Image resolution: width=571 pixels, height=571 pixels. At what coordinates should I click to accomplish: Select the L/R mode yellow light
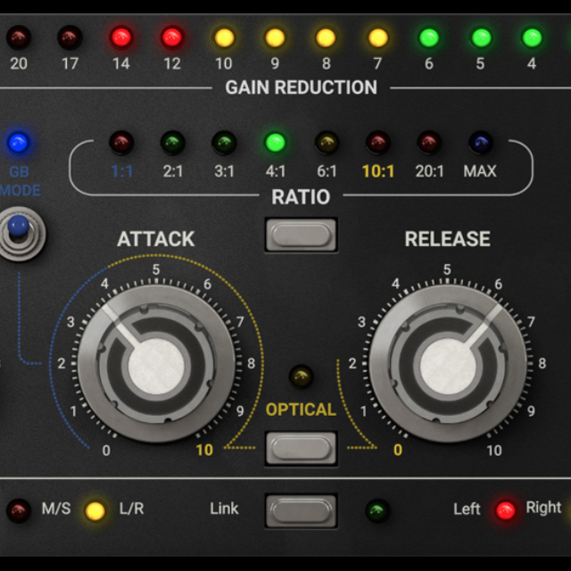click(95, 510)
